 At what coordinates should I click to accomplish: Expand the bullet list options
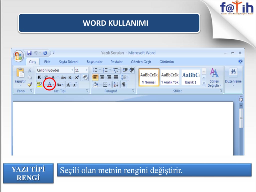point(100,70)
